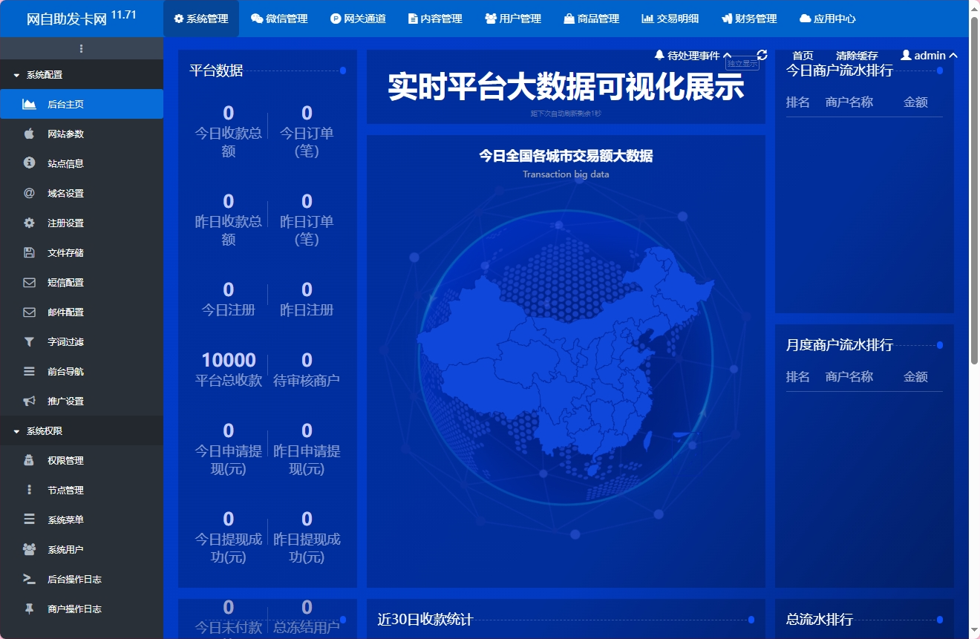This screenshot has height=639, width=980.
Task: Expand the 待处理事件 dropdown chevron
Action: pyautogui.click(x=727, y=56)
